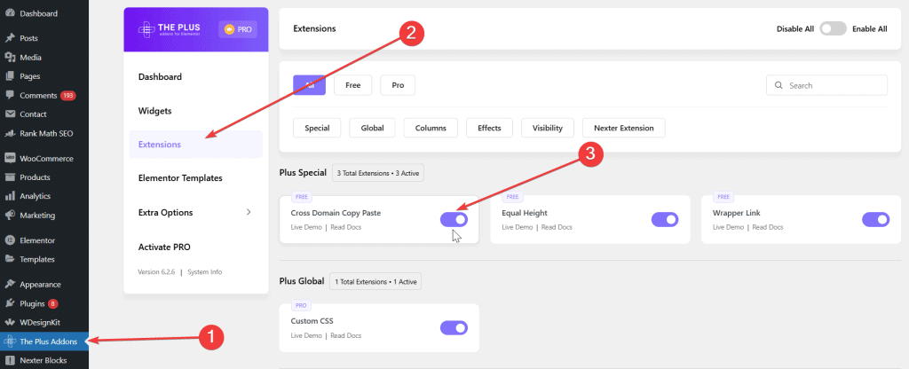
Task: Click the Plugins icon in admin menu
Action: tap(10, 303)
